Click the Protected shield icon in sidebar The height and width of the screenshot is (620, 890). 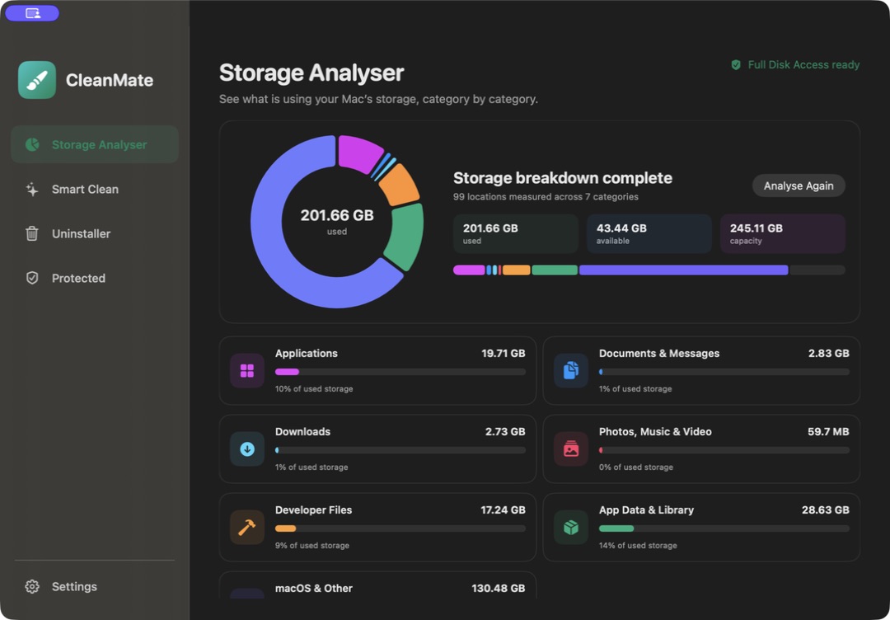coord(32,278)
